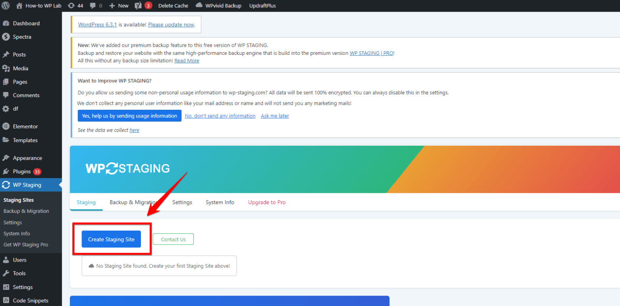The height and width of the screenshot is (306, 620).
Task: Open the Please update now link
Action: [x=171, y=24]
